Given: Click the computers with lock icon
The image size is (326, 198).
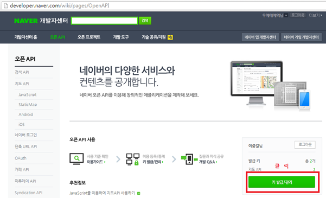Looking at the screenshot, I should click(x=133, y=159).
